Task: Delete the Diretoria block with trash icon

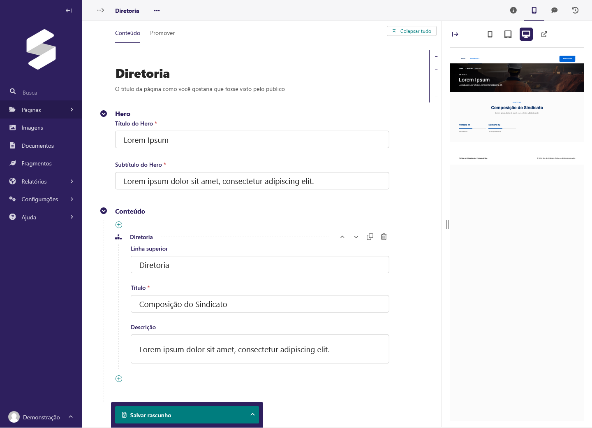Action: 384,237
